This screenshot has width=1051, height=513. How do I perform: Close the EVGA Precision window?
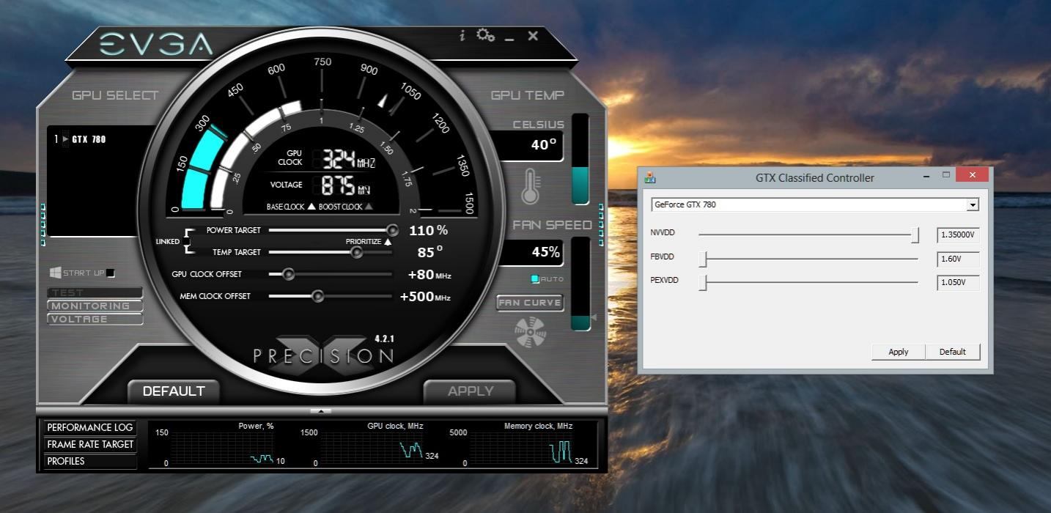click(x=533, y=35)
